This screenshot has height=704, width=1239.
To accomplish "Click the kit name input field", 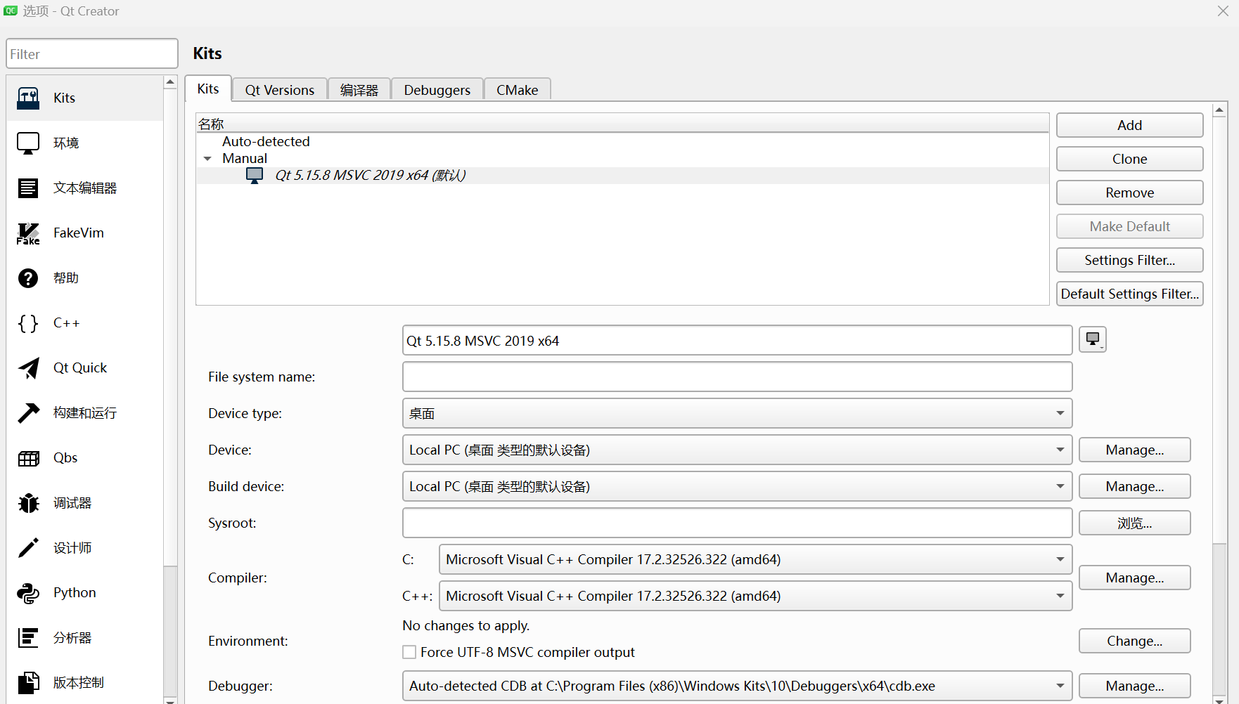I will click(x=737, y=340).
